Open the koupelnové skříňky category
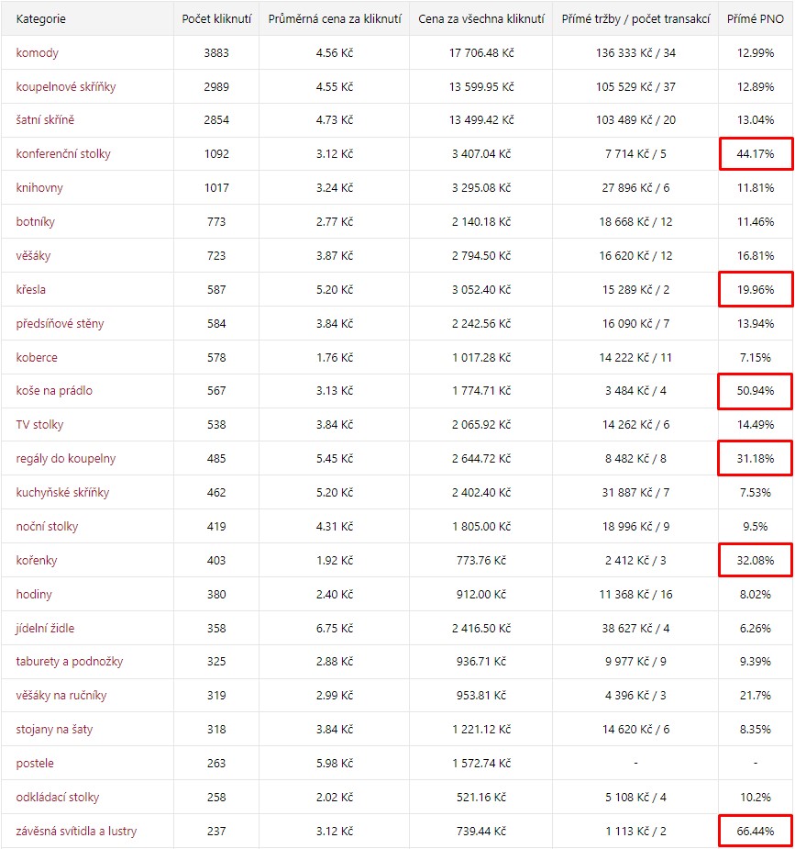 [66, 86]
